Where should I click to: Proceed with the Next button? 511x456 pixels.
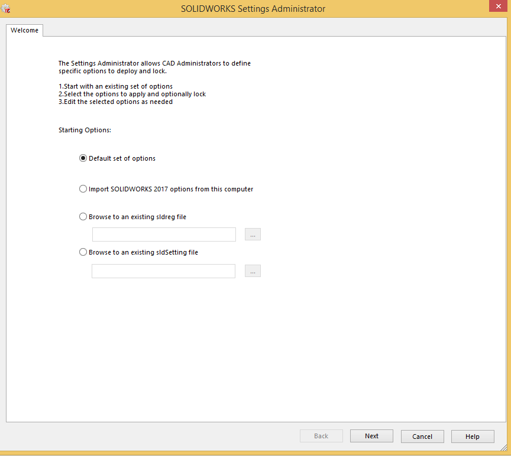point(371,436)
